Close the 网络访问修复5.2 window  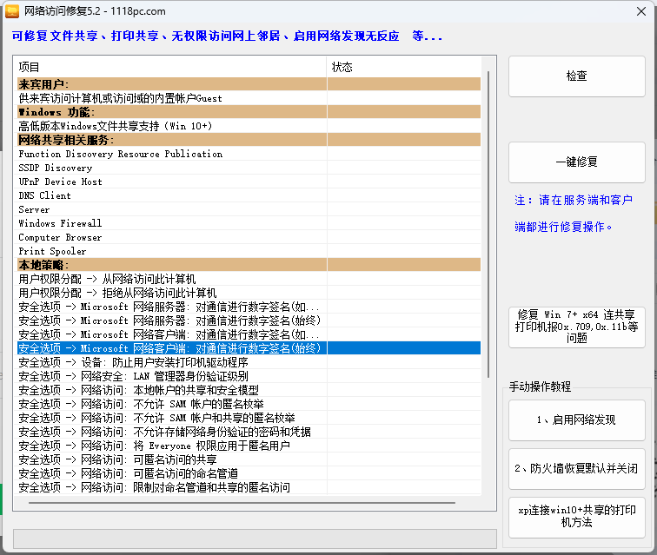pos(641,11)
